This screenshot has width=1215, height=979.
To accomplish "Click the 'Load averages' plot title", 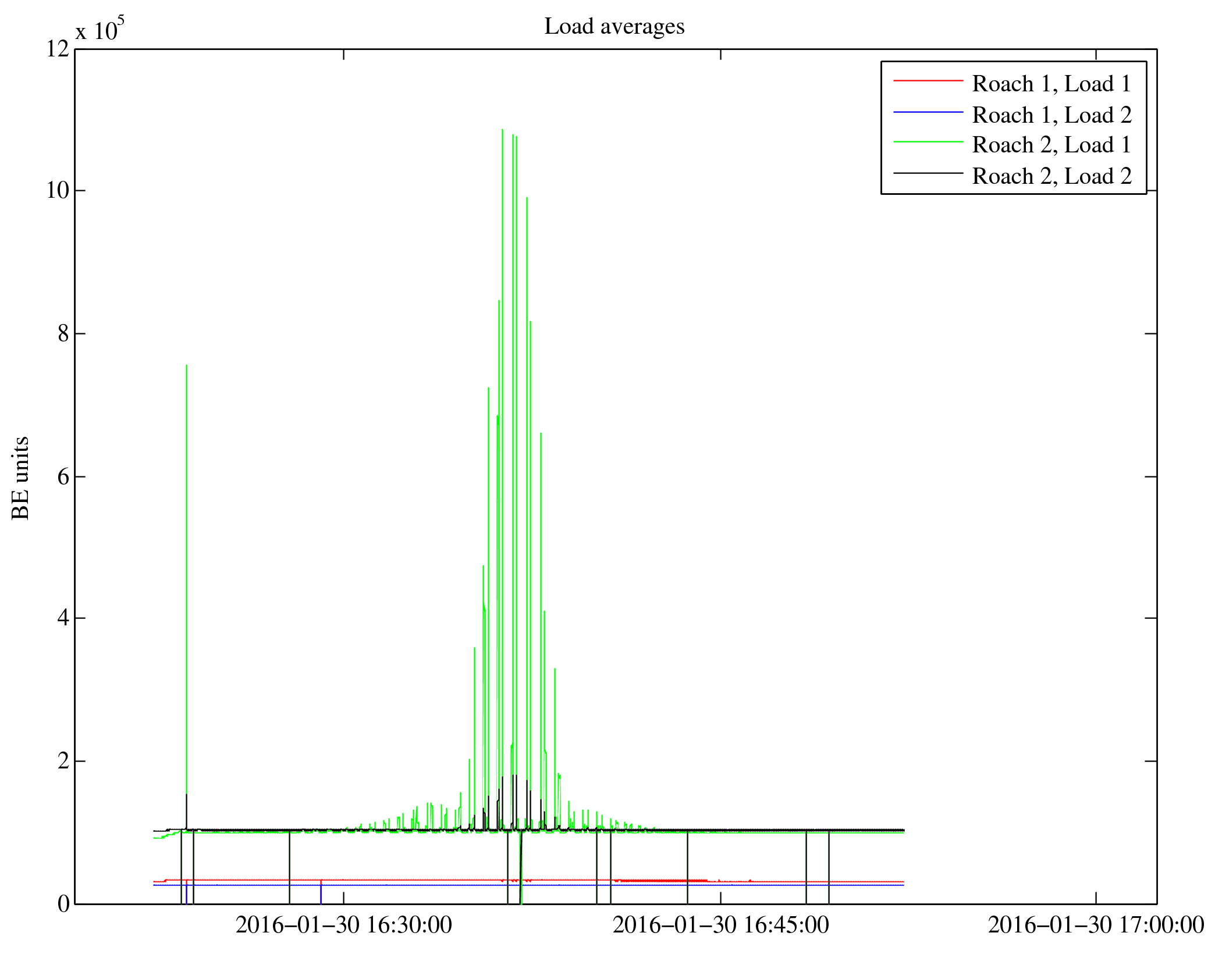I will (x=614, y=27).
